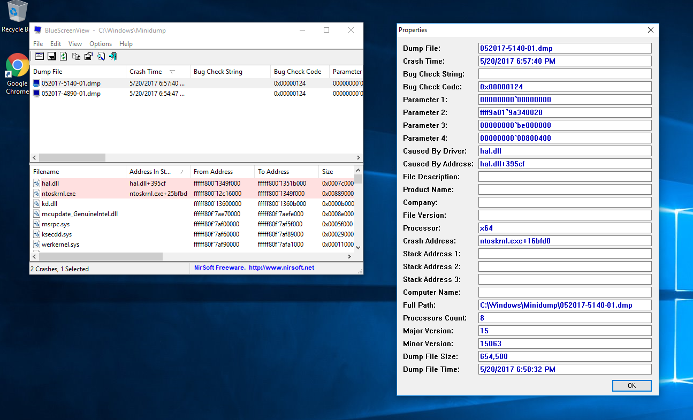Refresh the crash list via toolbar
This screenshot has height=420, width=693.
(x=64, y=56)
